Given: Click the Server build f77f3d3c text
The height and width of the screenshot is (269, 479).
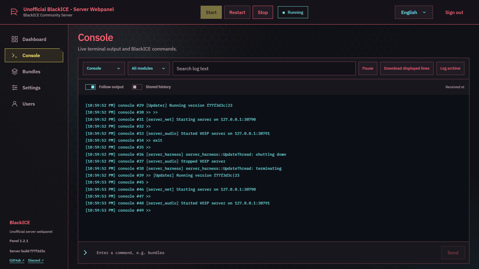Looking at the screenshot, I should 28,251.
